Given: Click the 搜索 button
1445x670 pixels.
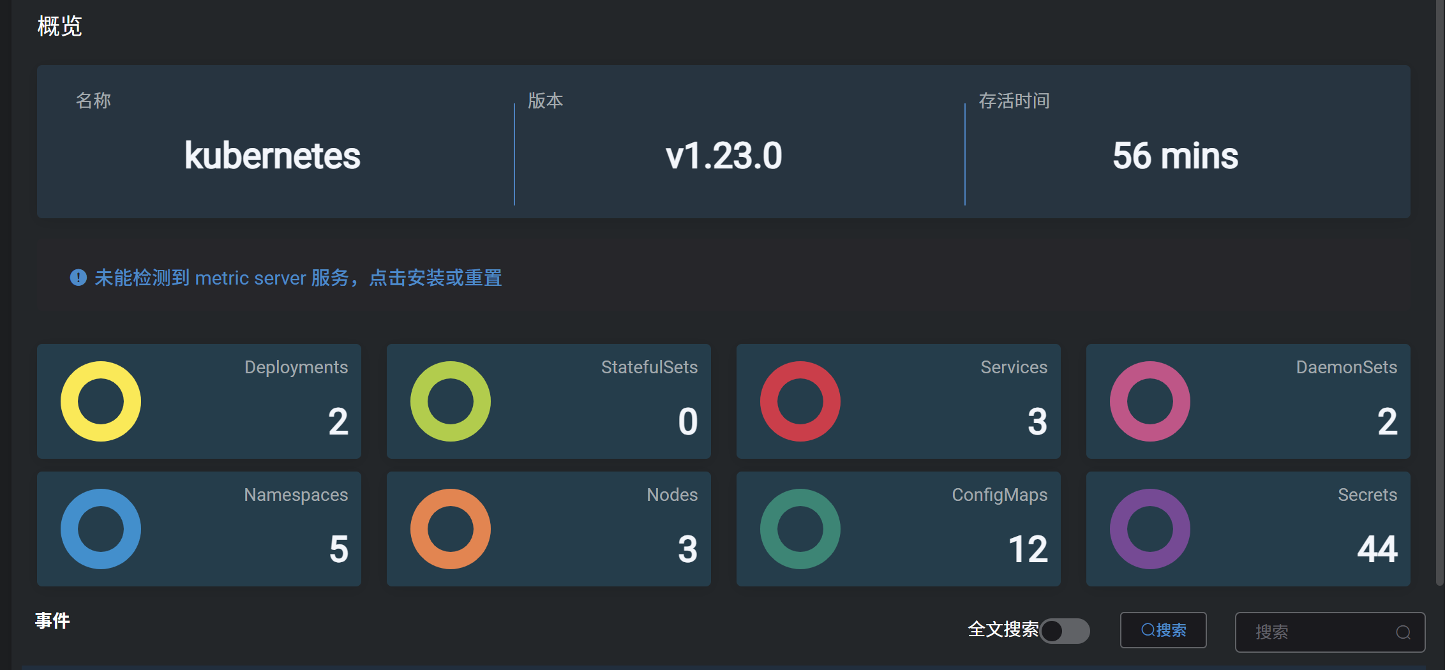Looking at the screenshot, I should (x=1164, y=630).
